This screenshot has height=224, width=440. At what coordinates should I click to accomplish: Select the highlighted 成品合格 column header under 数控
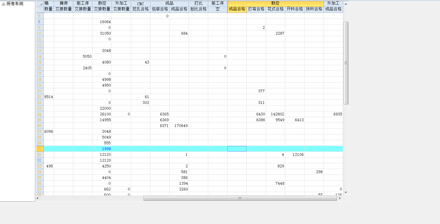[237, 9]
